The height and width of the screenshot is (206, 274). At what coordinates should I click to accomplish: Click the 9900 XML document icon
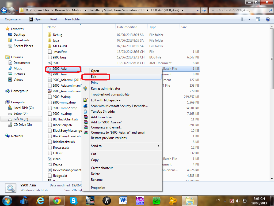tap(50, 63)
